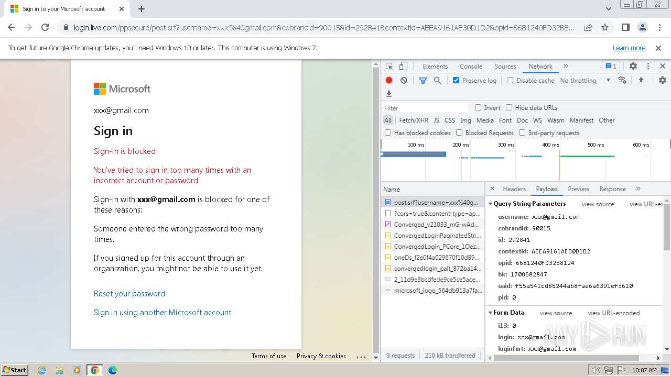Toggle the network filter funnel icon
671x377 pixels.
[423, 80]
